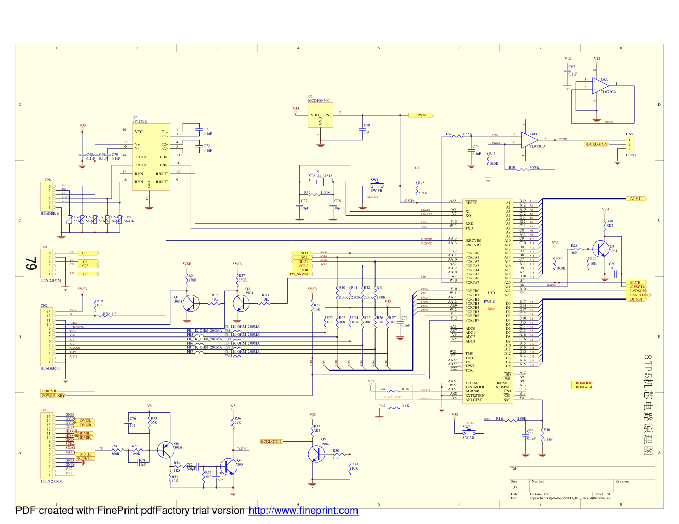
Task: Select the CN5 CON3 connector
Action: coord(630,144)
